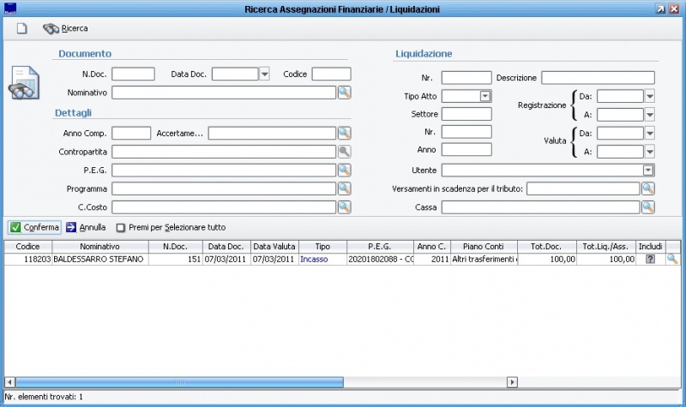Click the Annulla button
This screenshot has height=407, width=686.
click(87, 228)
